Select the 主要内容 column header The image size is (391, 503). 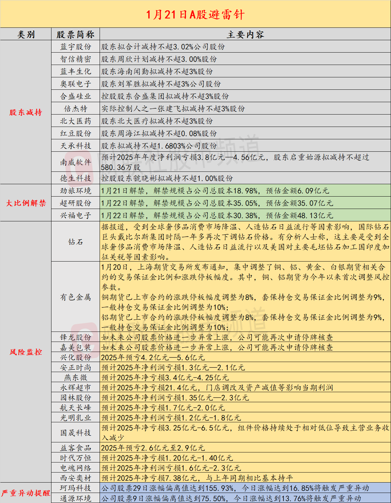coord(245,34)
